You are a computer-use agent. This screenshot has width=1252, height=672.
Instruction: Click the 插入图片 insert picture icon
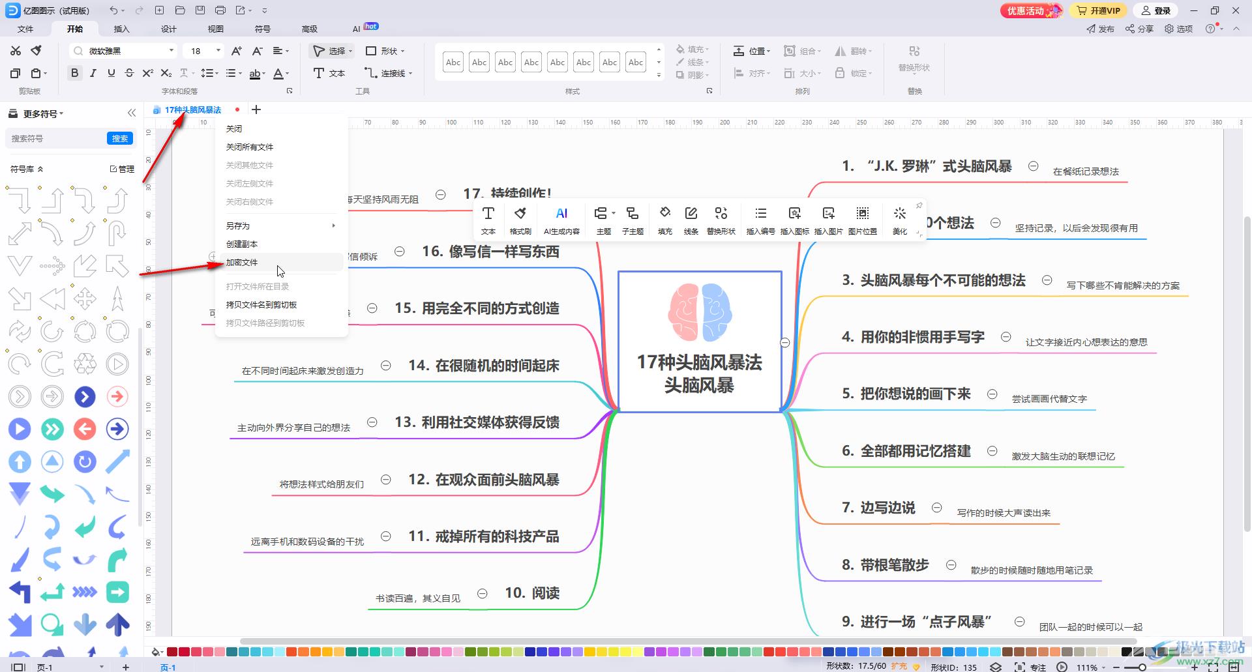828,220
